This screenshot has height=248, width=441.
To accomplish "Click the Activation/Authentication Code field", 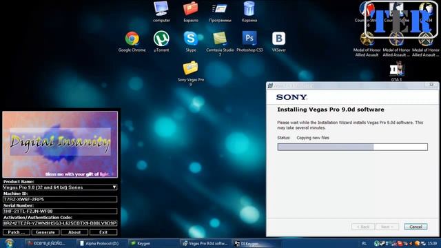I will pos(60,223).
